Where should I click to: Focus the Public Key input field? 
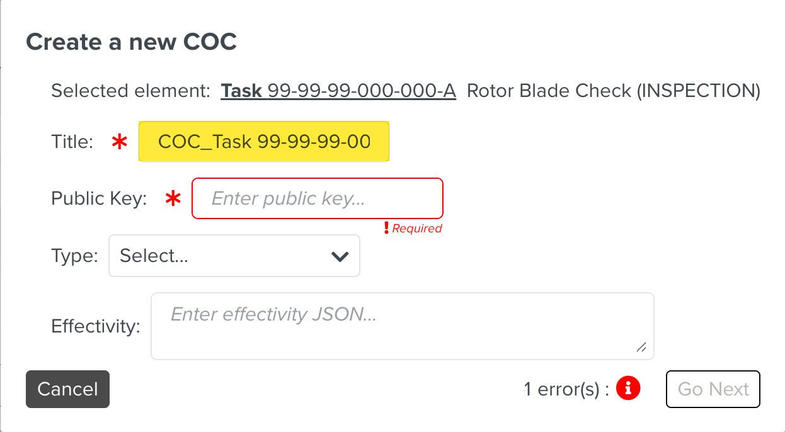(317, 199)
